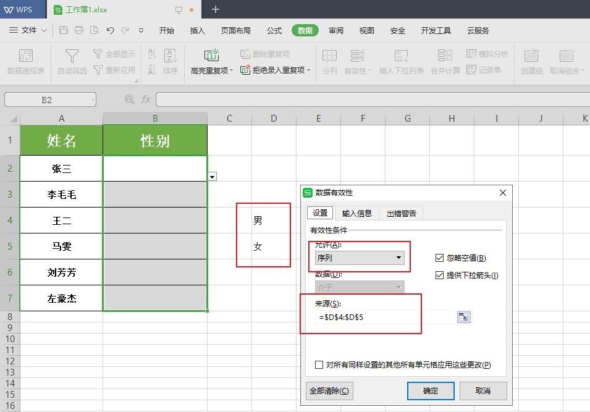Click the Save icon in quick toolbar
This screenshot has height=412, width=590.
64,30
